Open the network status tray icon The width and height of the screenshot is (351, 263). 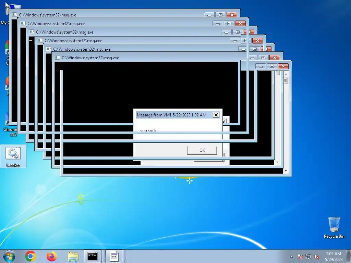[x=308, y=256]
